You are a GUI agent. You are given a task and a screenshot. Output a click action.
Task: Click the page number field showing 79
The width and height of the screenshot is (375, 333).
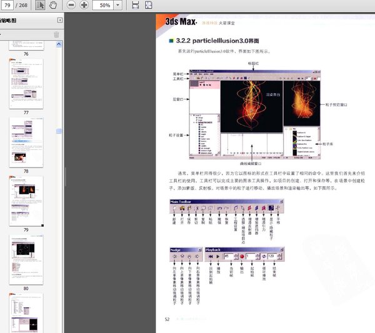click(7, 5)
